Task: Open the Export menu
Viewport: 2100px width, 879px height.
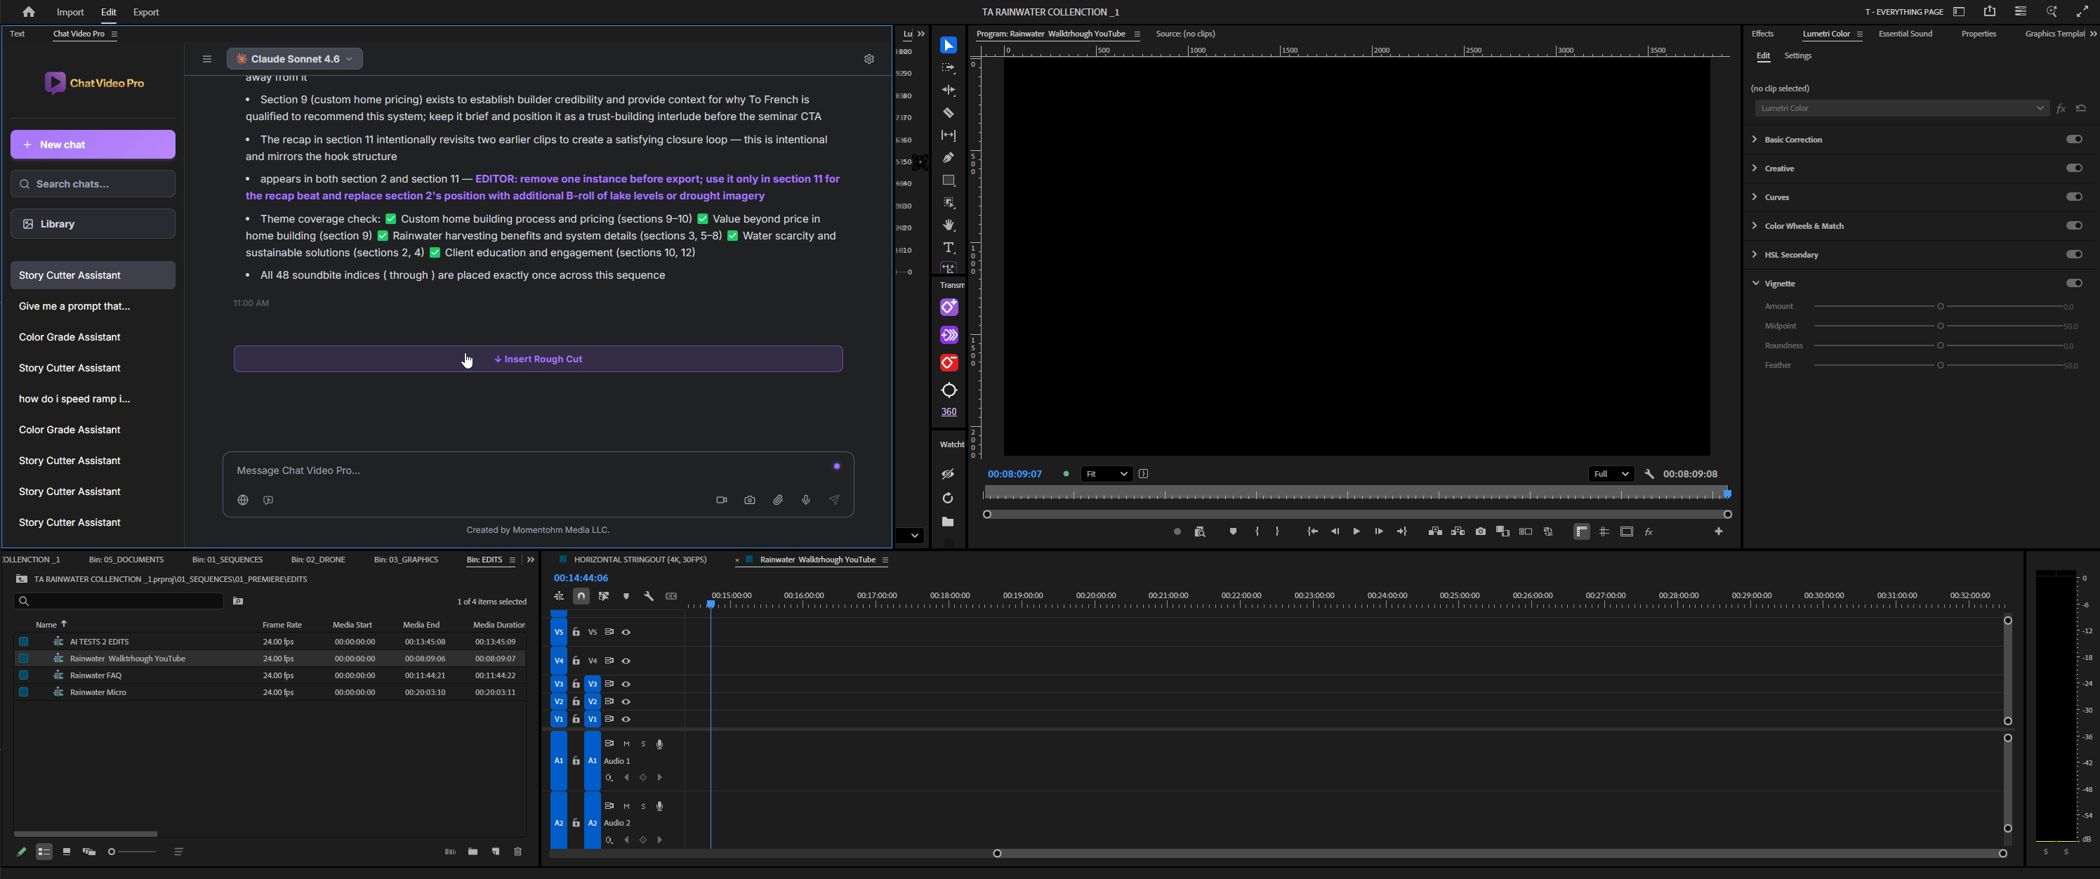Action: (x=146, y=11)
